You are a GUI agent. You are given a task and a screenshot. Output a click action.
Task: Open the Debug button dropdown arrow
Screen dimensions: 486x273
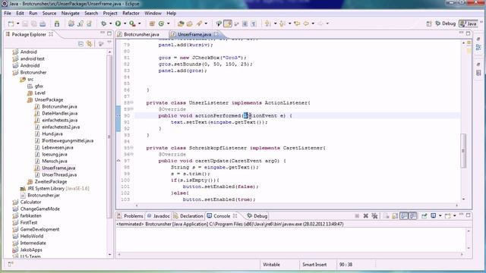(110, 24)
